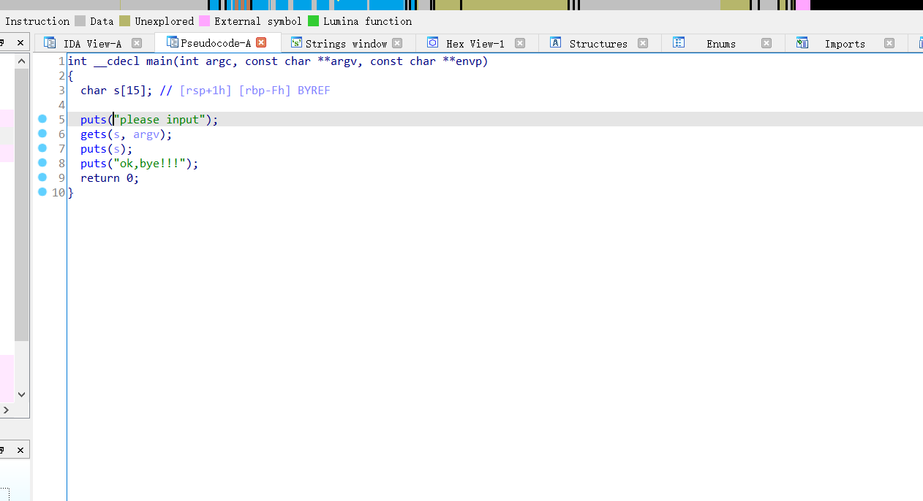Click the argv variable in the gets call
Viewport: 923px width, 501px height.
146,134
